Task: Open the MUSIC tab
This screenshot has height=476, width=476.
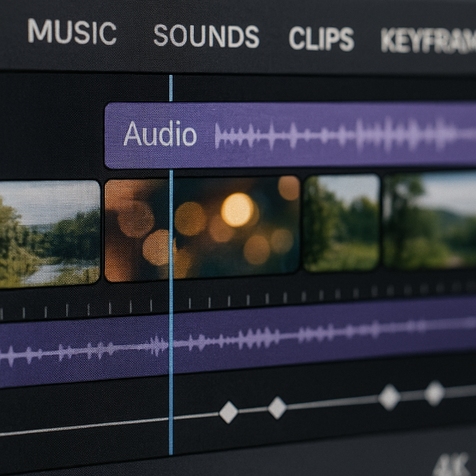Action: coord(72,33)
